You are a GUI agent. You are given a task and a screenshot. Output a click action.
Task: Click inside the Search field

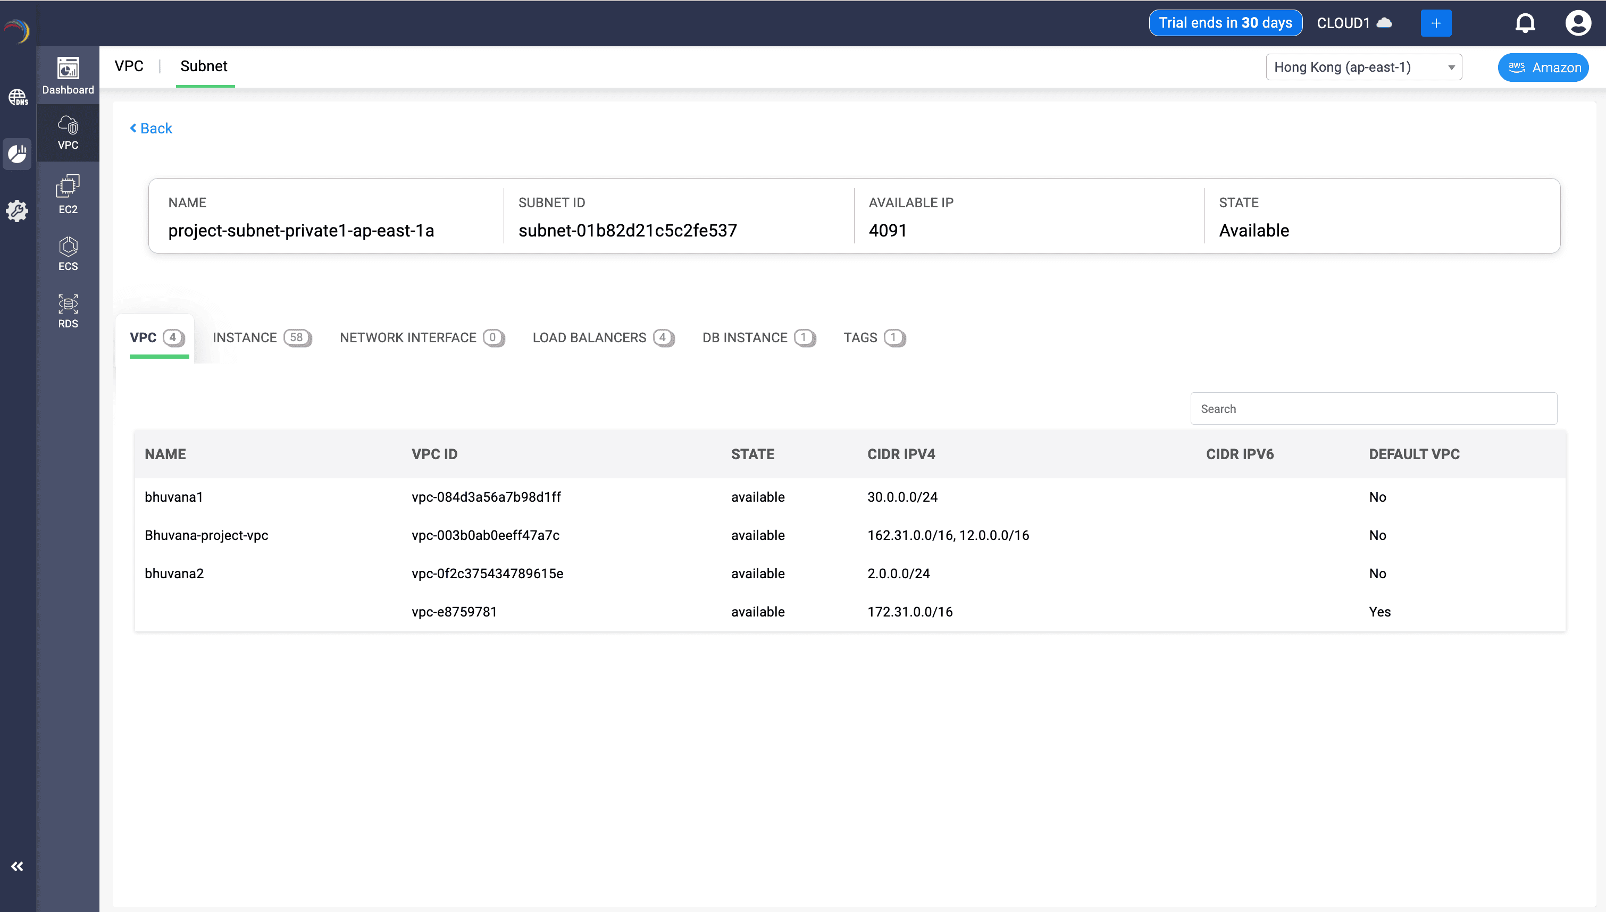click(x=1374, y=408)
